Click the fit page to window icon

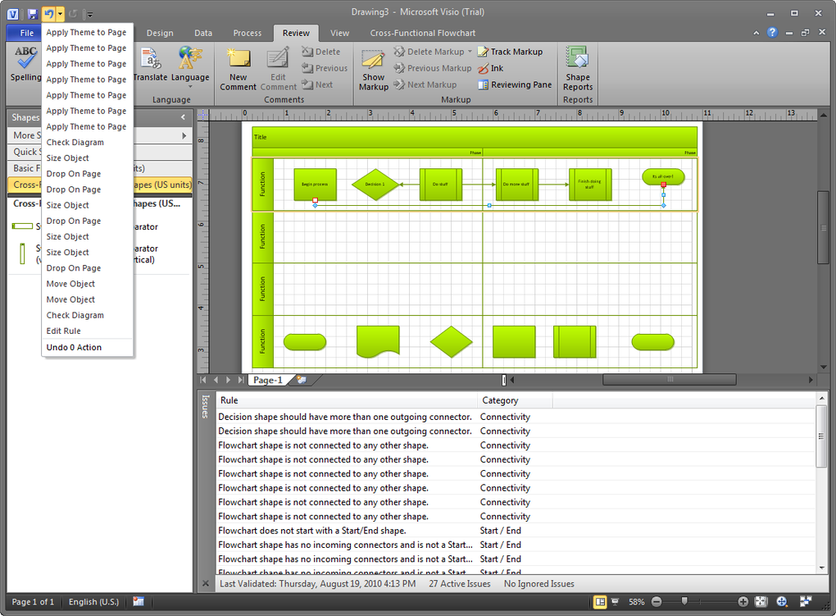[x=761, y=601]
